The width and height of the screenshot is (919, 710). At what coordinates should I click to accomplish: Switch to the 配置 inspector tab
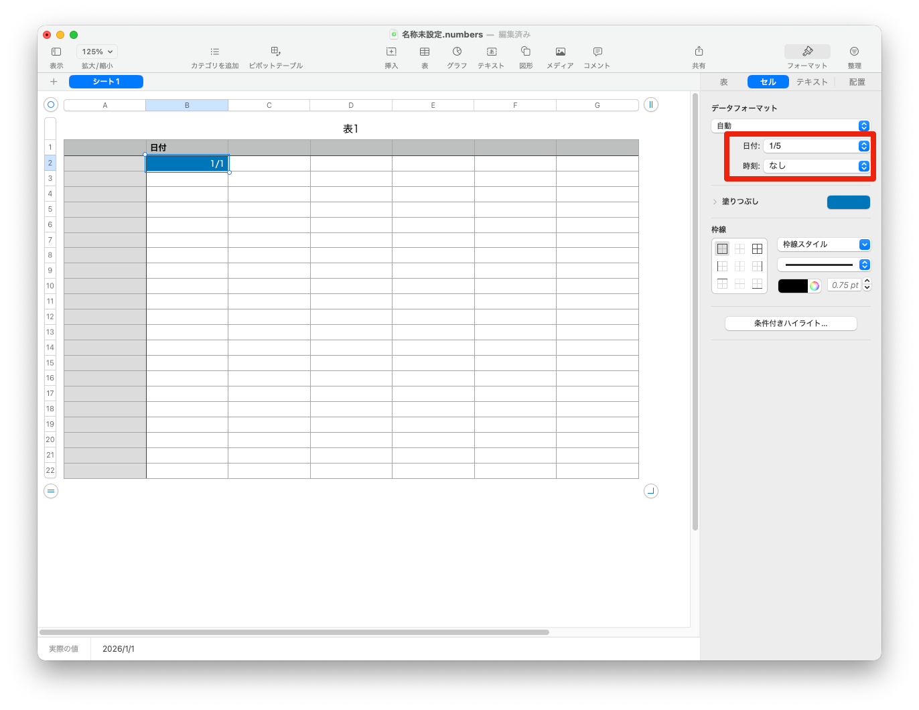tap(857, 82)
